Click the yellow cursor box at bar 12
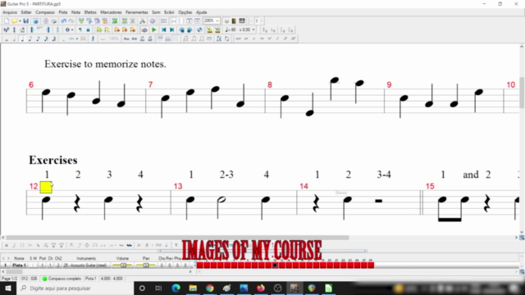Image resolution: width=525 pixels, height=295 pixels. [x=46, y=188]
